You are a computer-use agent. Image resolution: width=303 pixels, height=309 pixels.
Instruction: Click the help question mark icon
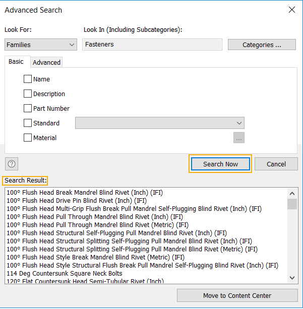[12, 164]
